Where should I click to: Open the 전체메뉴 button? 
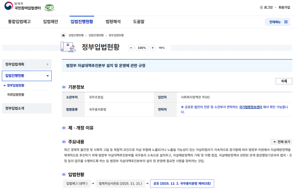(278, 22)
